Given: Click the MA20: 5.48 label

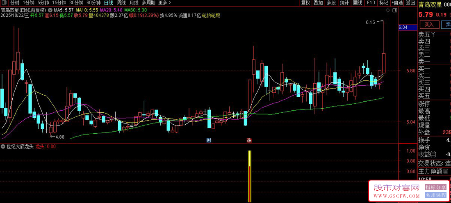Looking at the screenshot, I should [110, 10].
